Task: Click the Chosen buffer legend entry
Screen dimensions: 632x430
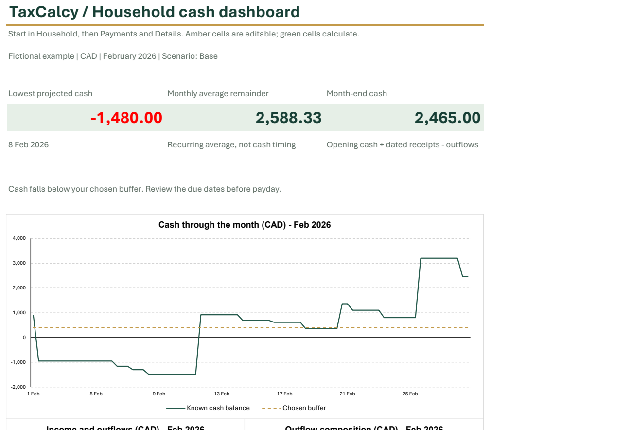Action: click(294, 408)
